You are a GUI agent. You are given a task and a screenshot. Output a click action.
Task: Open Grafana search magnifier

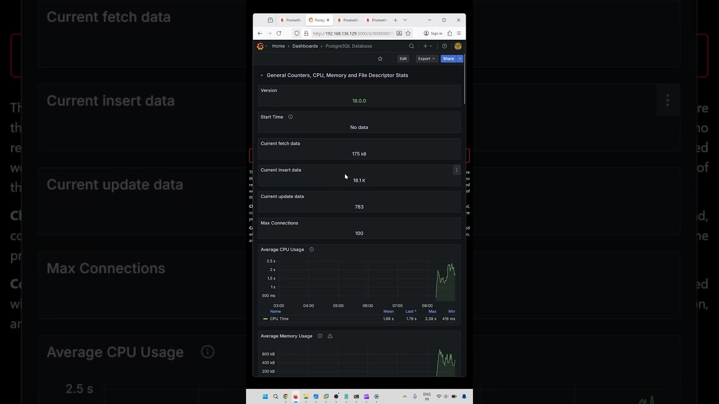pos(411,46)
